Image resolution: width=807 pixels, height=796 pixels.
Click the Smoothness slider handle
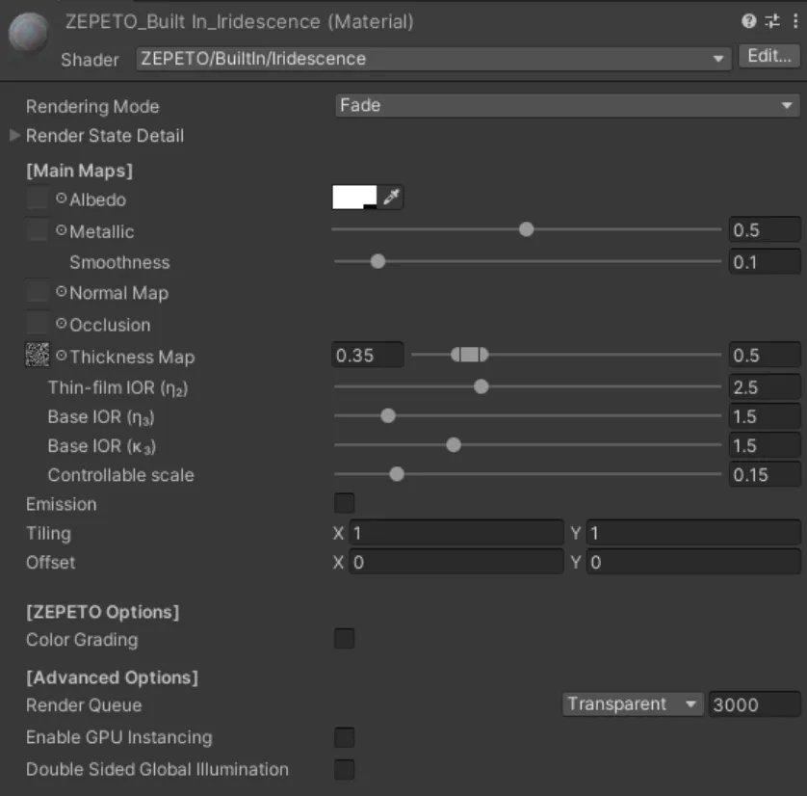pos(377,261)
